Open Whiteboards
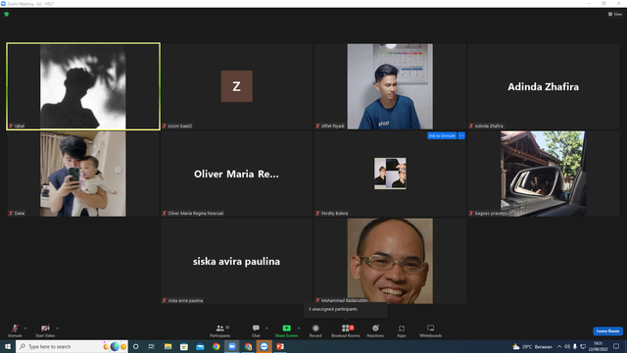This screenshot has height=353, width=627. click(x=431, y=330)
